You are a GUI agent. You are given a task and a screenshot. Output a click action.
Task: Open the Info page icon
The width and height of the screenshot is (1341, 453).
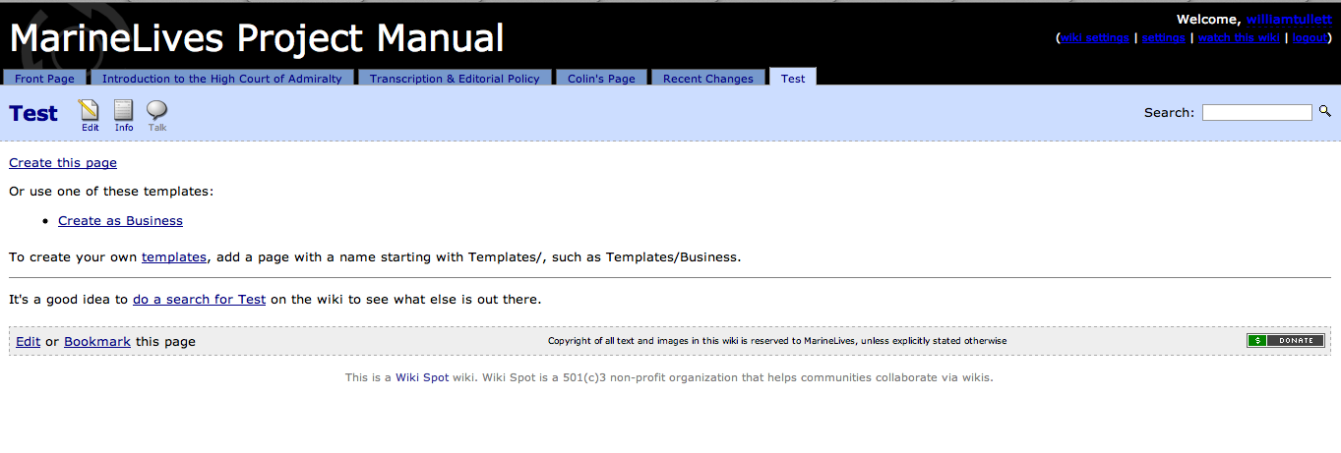(x=123, y=110)
